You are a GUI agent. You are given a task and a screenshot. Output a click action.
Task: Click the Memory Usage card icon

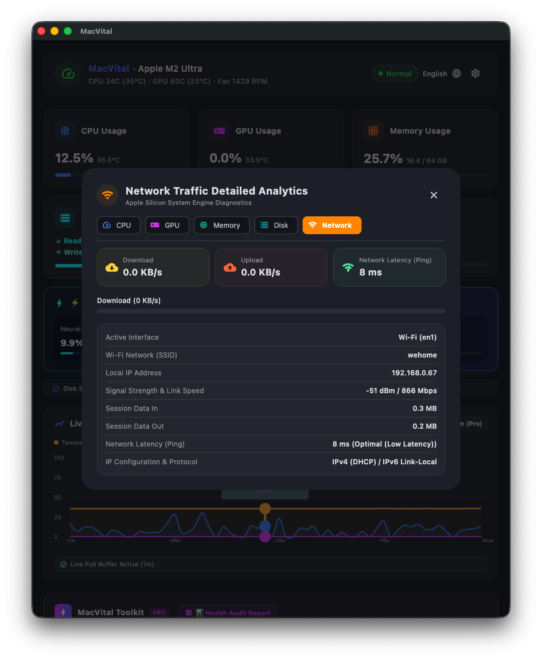coord(374,131)
